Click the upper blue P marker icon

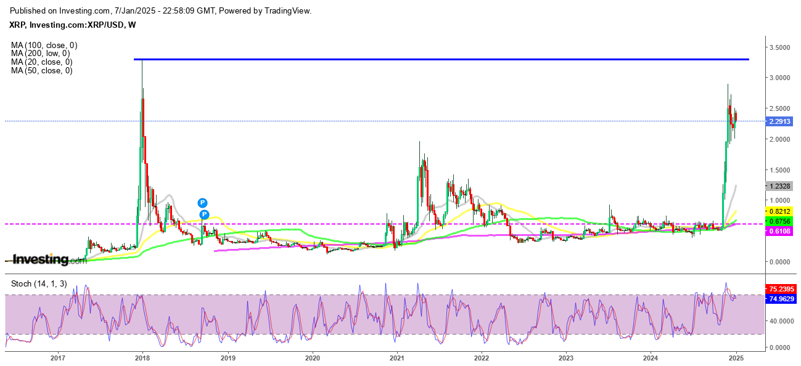coord(202,203)
